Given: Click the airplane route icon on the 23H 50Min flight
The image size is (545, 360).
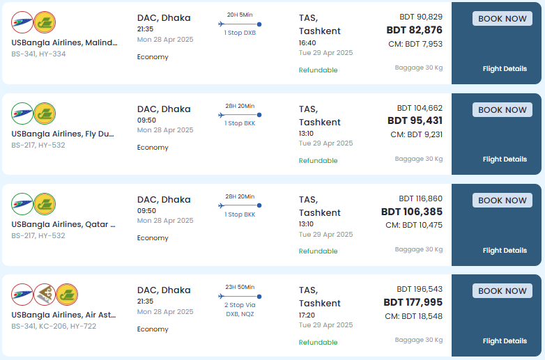Looking at the screenshot, I should tap(222, 296).
